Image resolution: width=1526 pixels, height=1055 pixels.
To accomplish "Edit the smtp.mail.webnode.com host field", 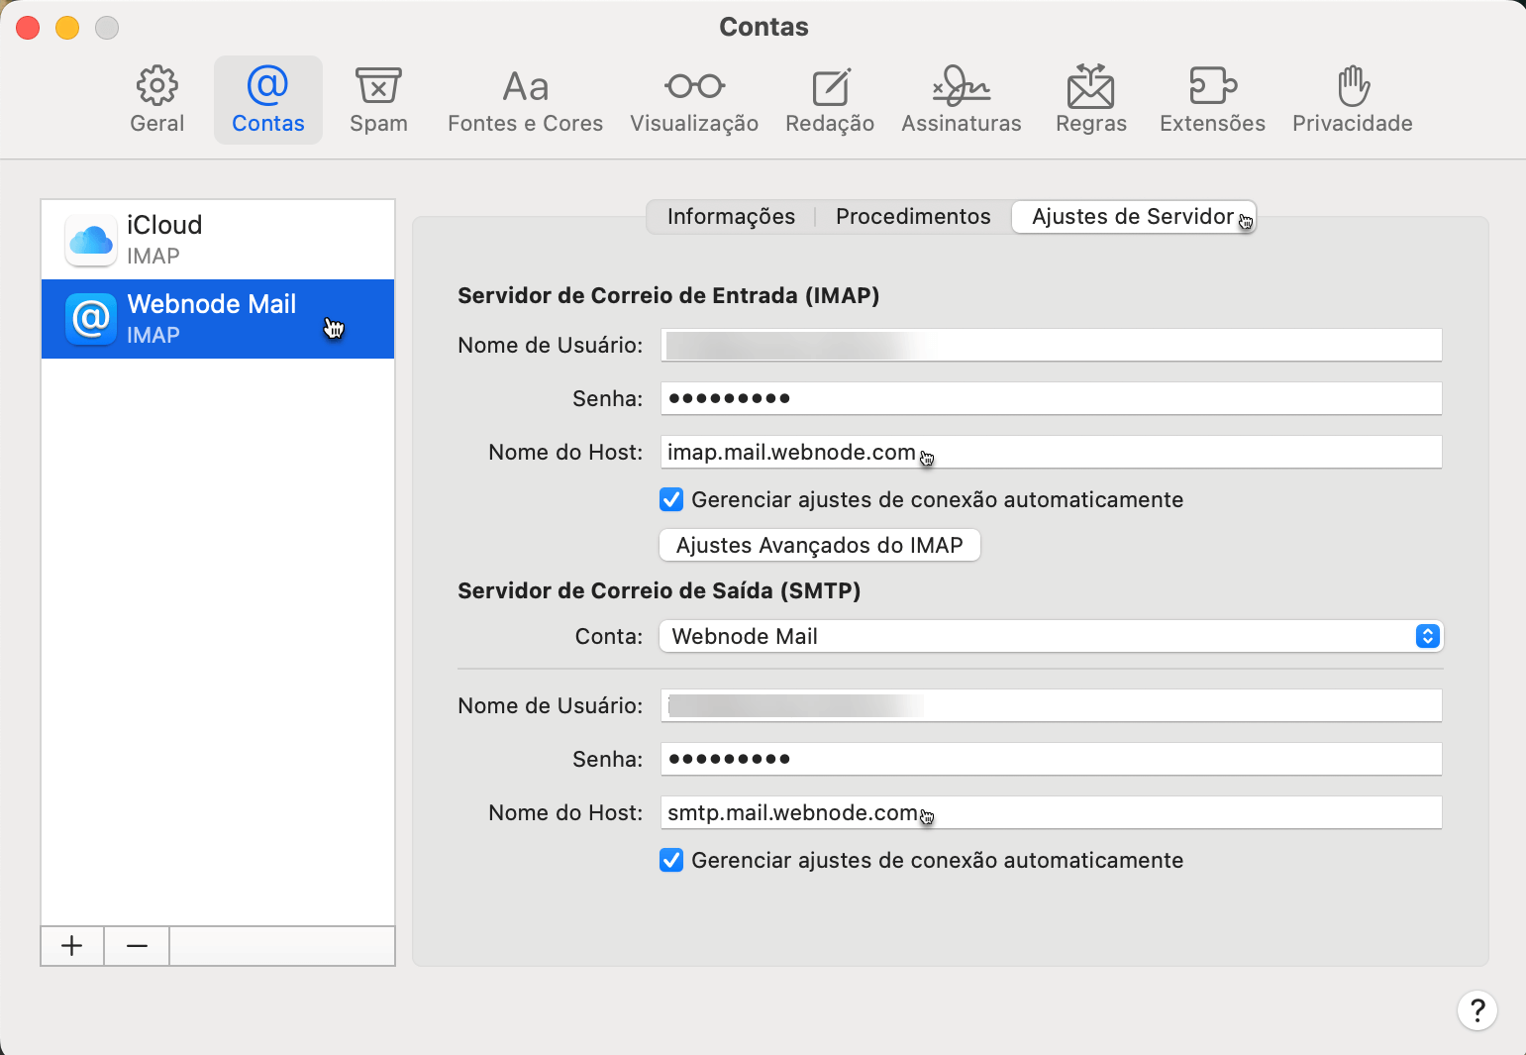I will pyautogui.click(x=1051, y=812).
